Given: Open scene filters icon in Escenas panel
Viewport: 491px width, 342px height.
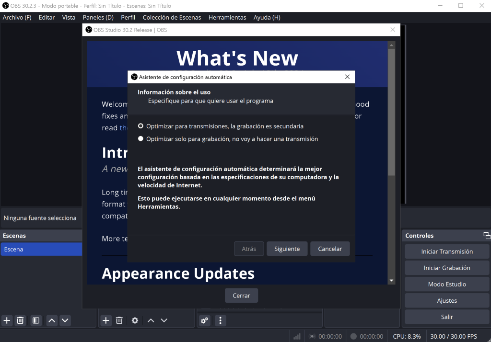Looking at the screenshot, I should click(x=36, y=320).
